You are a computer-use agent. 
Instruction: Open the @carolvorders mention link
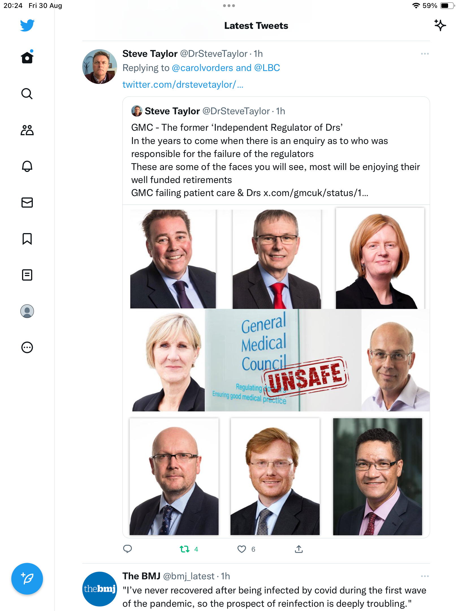203,68
